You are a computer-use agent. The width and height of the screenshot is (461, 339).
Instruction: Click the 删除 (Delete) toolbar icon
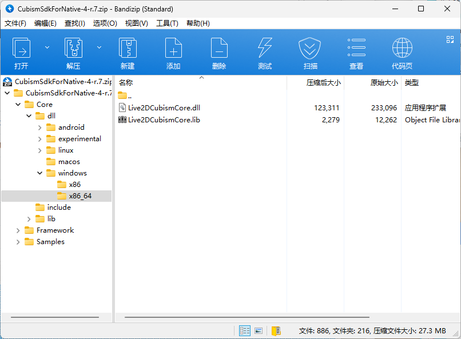click(219, 49)
